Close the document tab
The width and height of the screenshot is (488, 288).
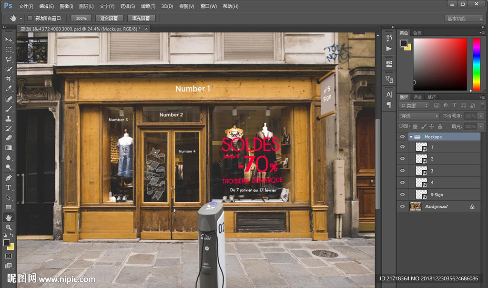pos(146,29)
